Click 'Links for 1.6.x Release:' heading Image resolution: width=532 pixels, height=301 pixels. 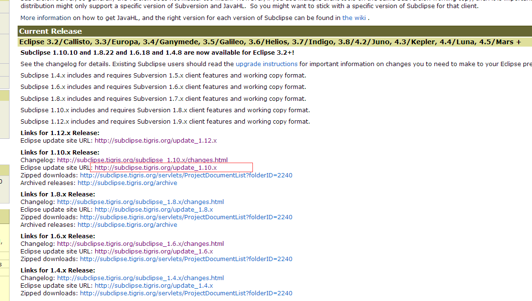pyautogui.click(x=58, y=236)
